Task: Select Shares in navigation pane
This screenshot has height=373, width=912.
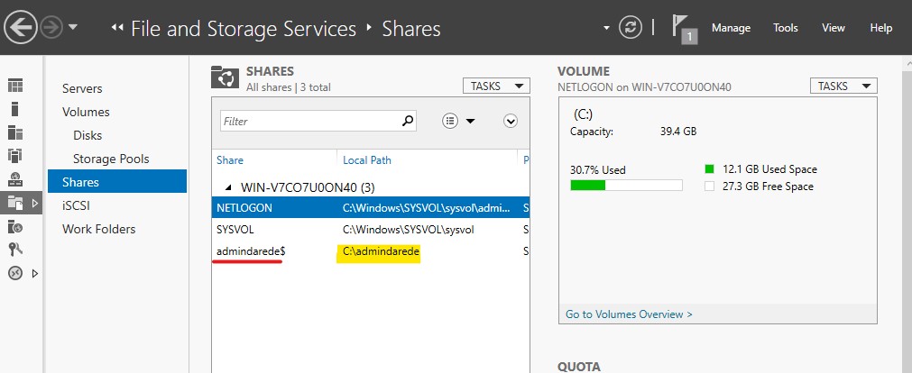Action: (117, 182)
